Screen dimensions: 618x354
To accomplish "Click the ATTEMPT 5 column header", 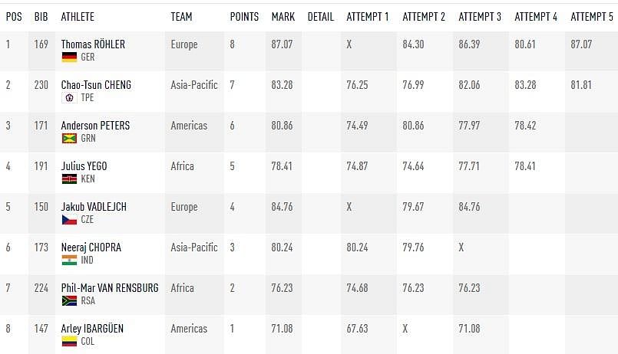I will click(x=592, y=17).
